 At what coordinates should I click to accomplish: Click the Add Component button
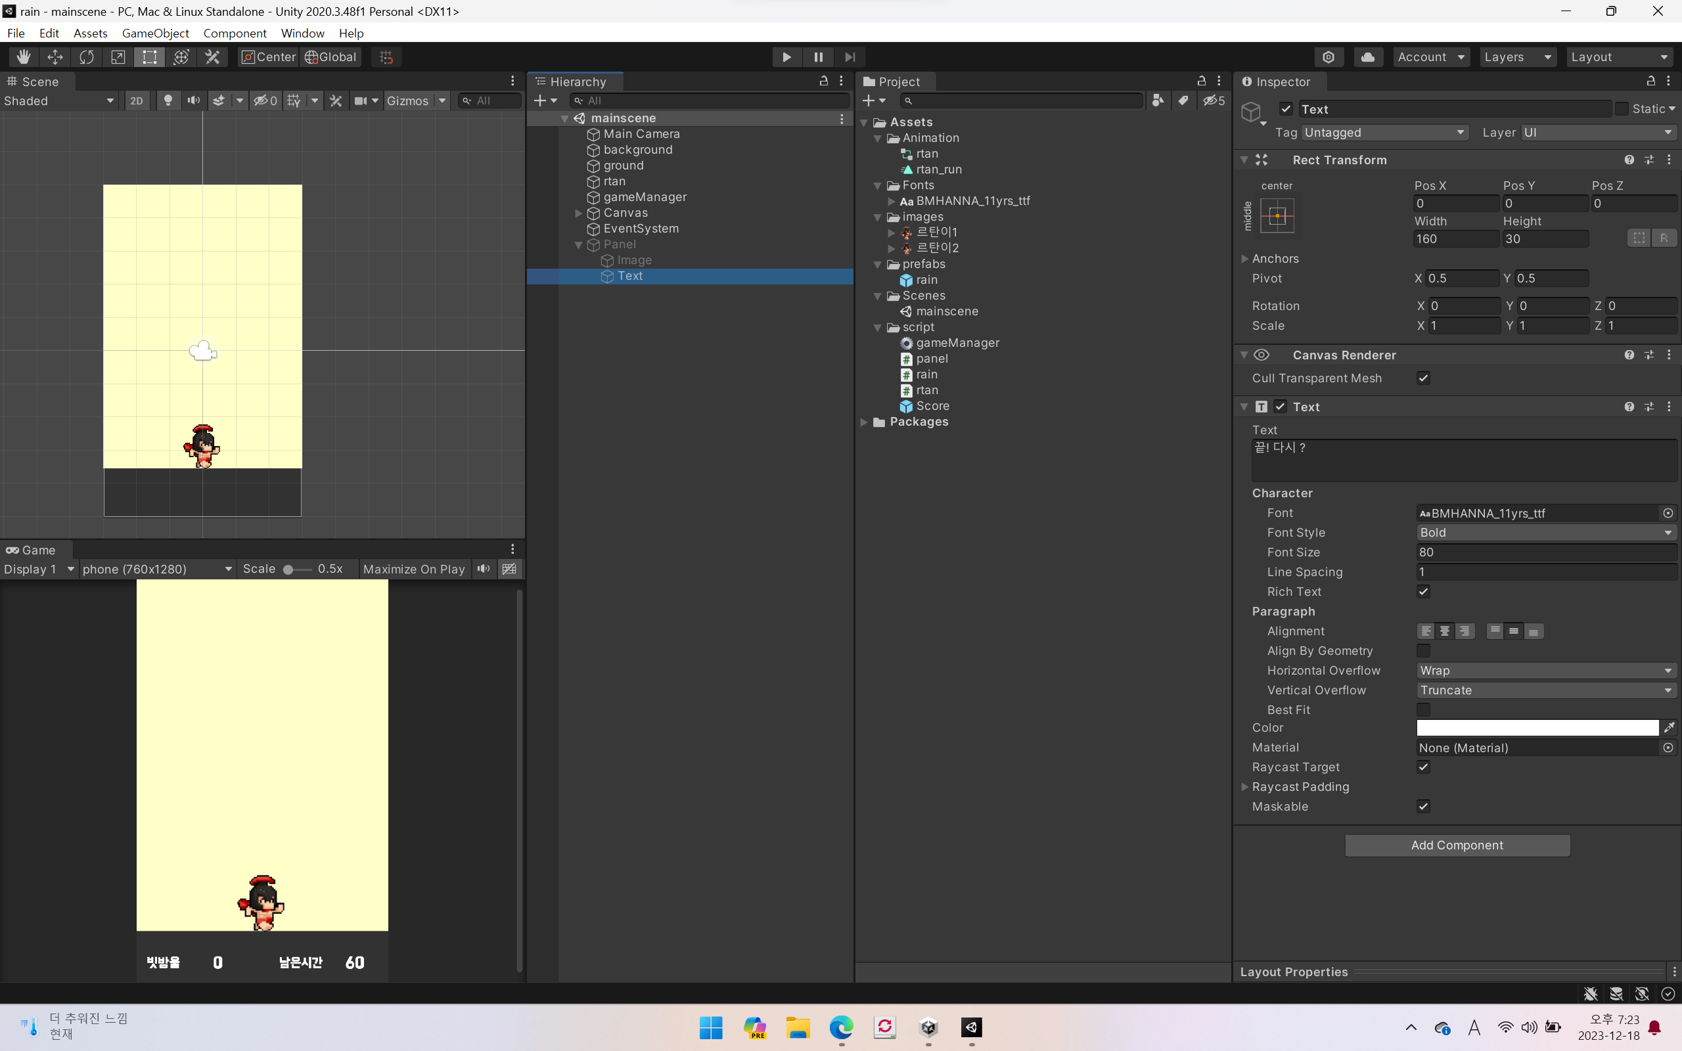1457,845
